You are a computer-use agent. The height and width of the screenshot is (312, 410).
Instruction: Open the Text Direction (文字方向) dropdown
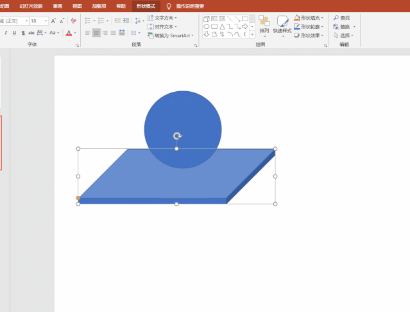coord(176,18)
